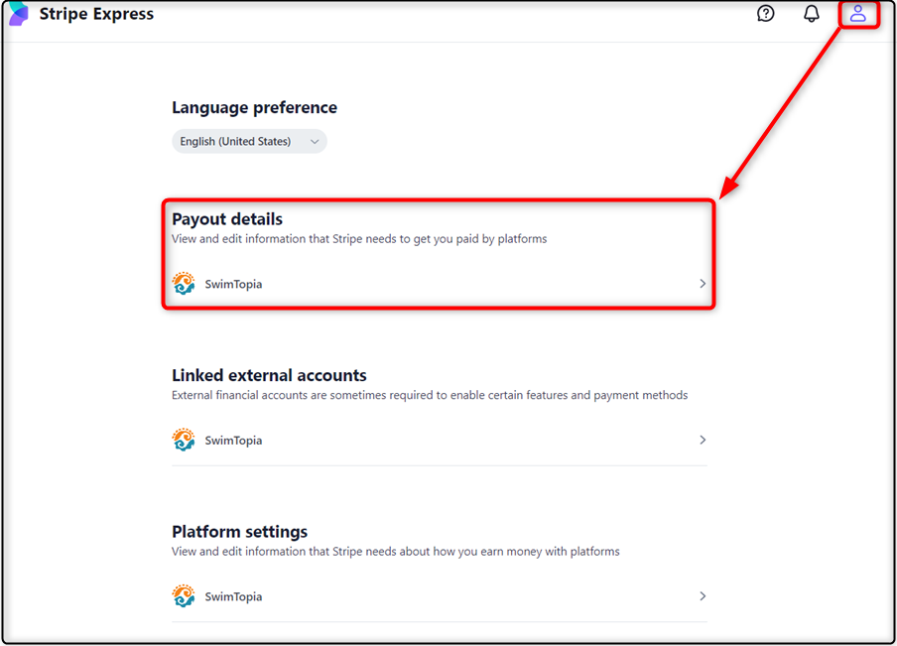The height and width of the screenshot is (646, 897).
Task: Expand the Payout details SwimTopia chevron
Action: click(x=703, y=283)
